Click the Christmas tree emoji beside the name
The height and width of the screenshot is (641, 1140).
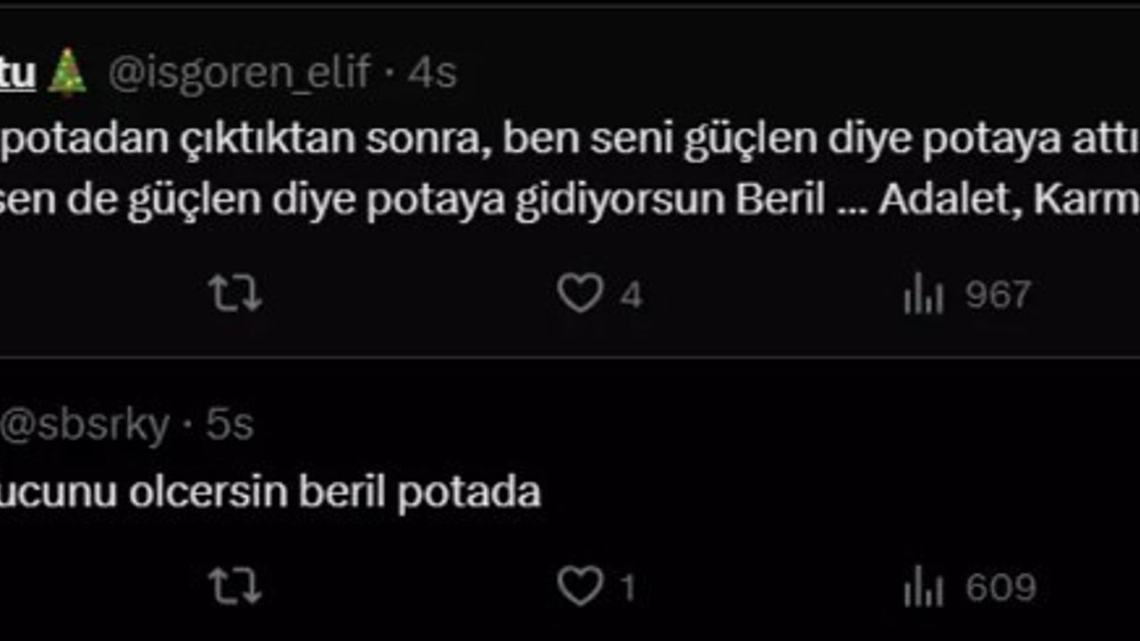pos(67,73)
